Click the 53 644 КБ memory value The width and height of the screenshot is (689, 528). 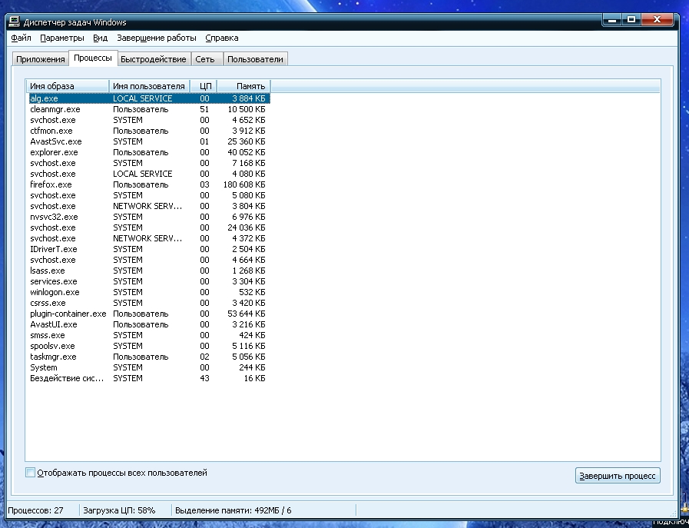coord(247,314)
